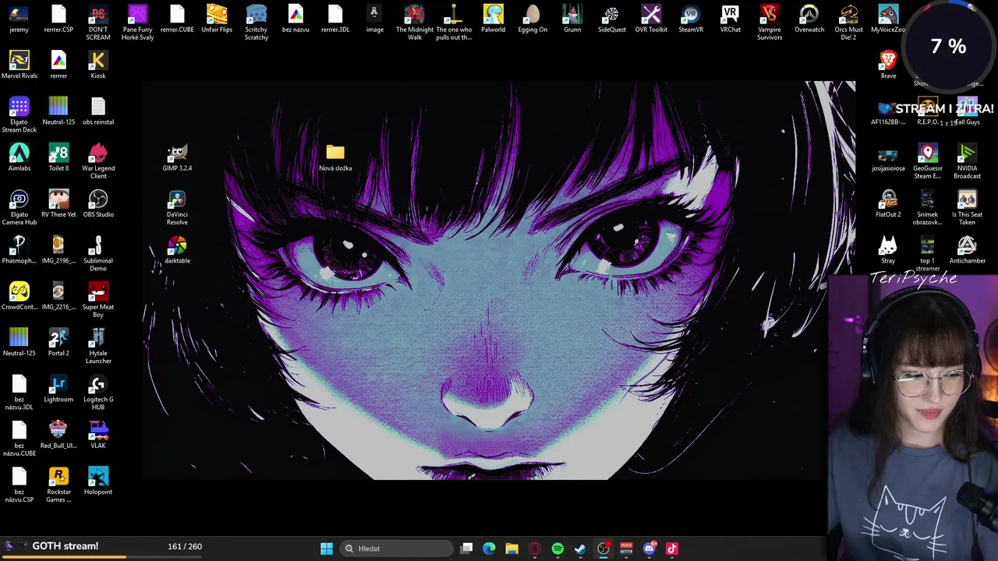Select the OVR Toolkit shortcut
The height and width of the screenshot is (561, 998).
pos(651,19)
